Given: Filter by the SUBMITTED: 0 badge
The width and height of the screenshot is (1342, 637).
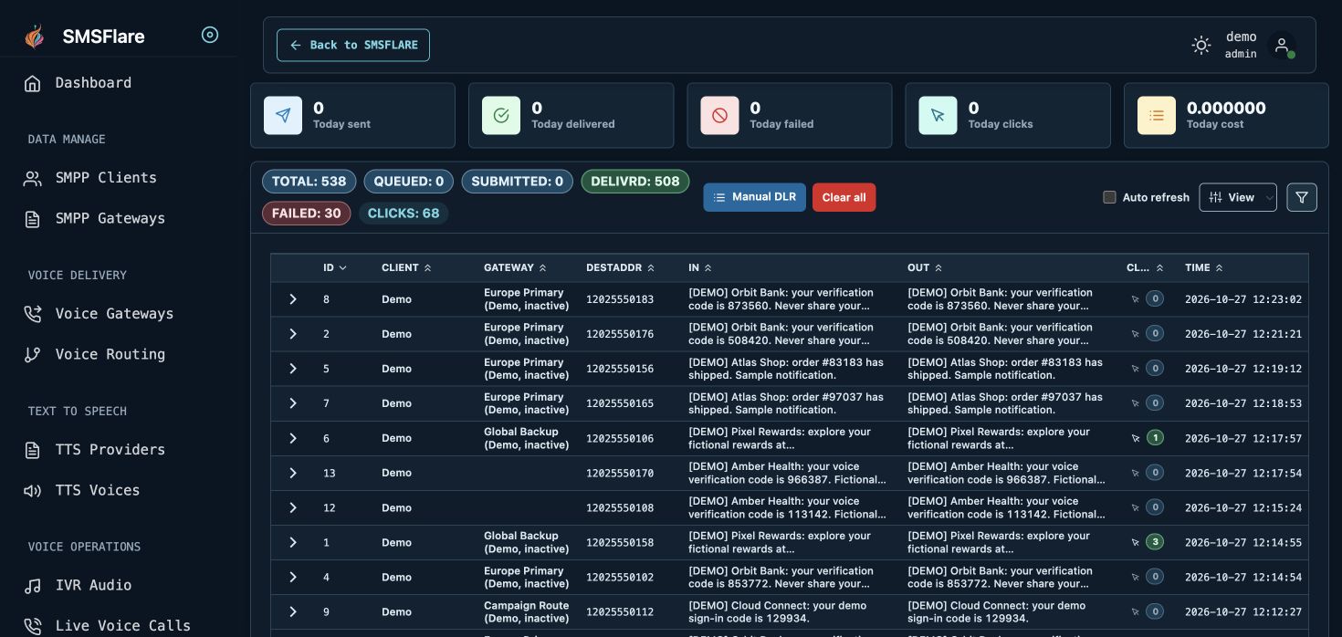Looking at the screenshot, I should (518, 182).
